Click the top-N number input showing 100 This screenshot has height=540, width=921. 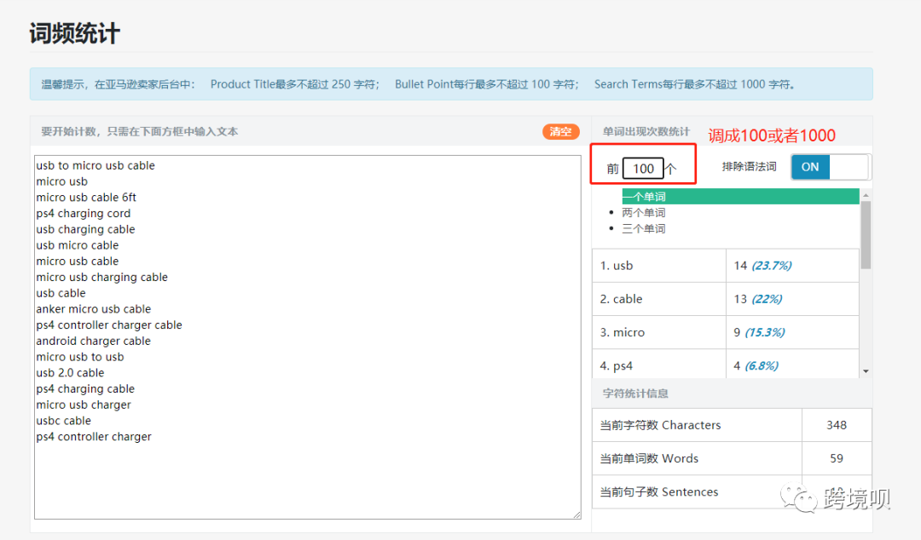643,169
